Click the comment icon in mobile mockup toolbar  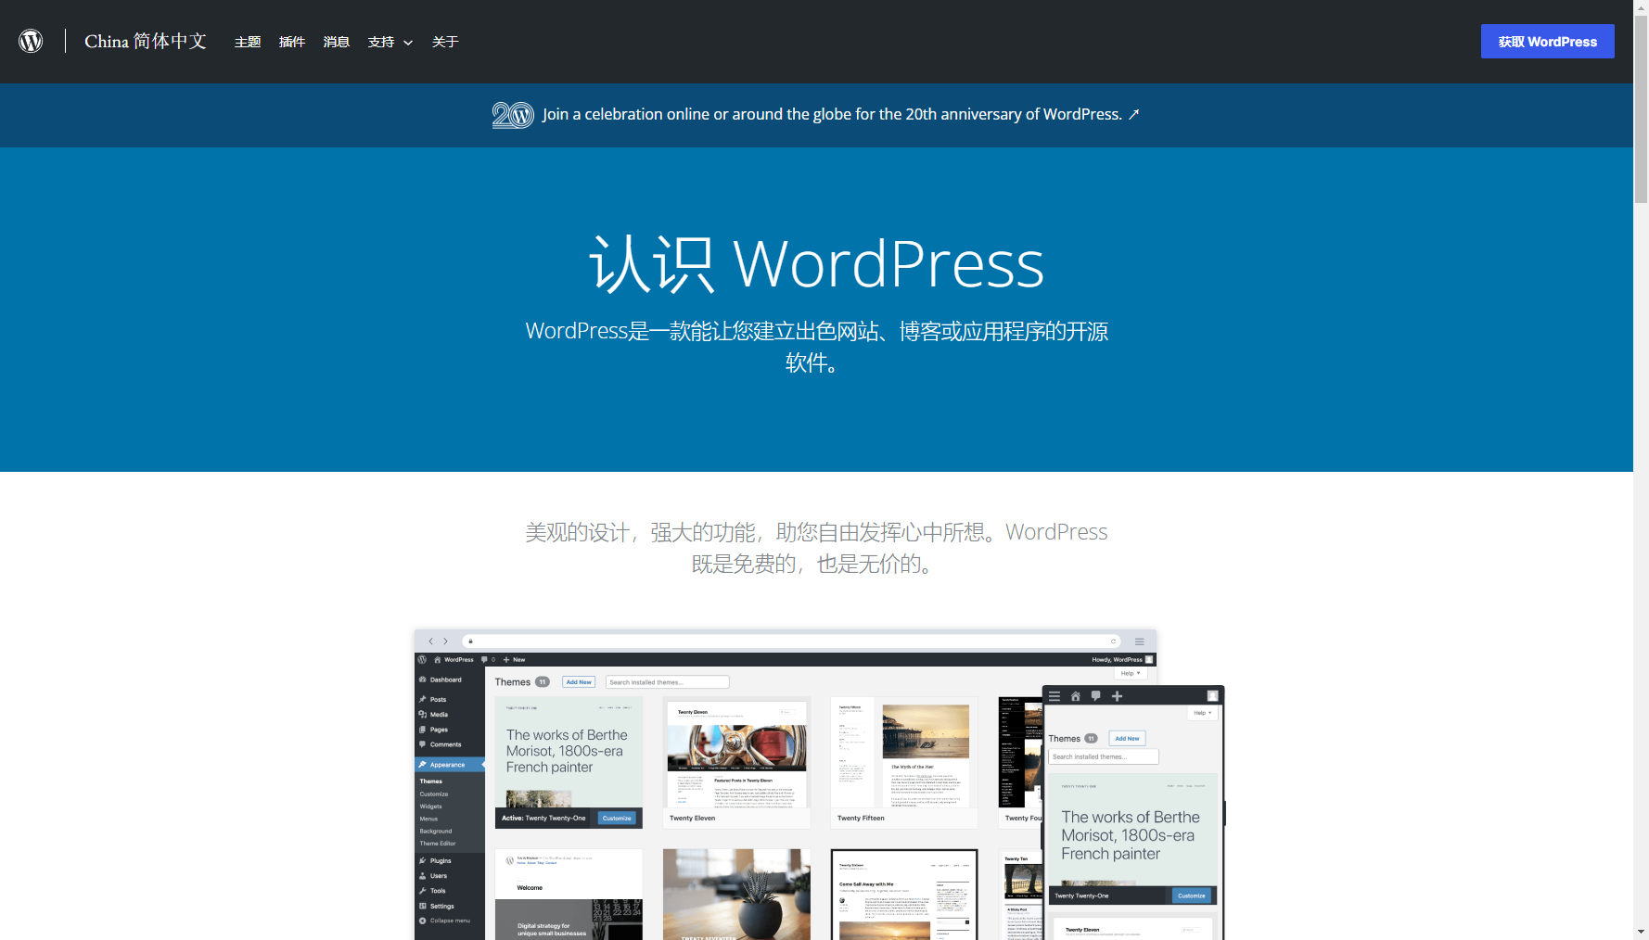1096,696
